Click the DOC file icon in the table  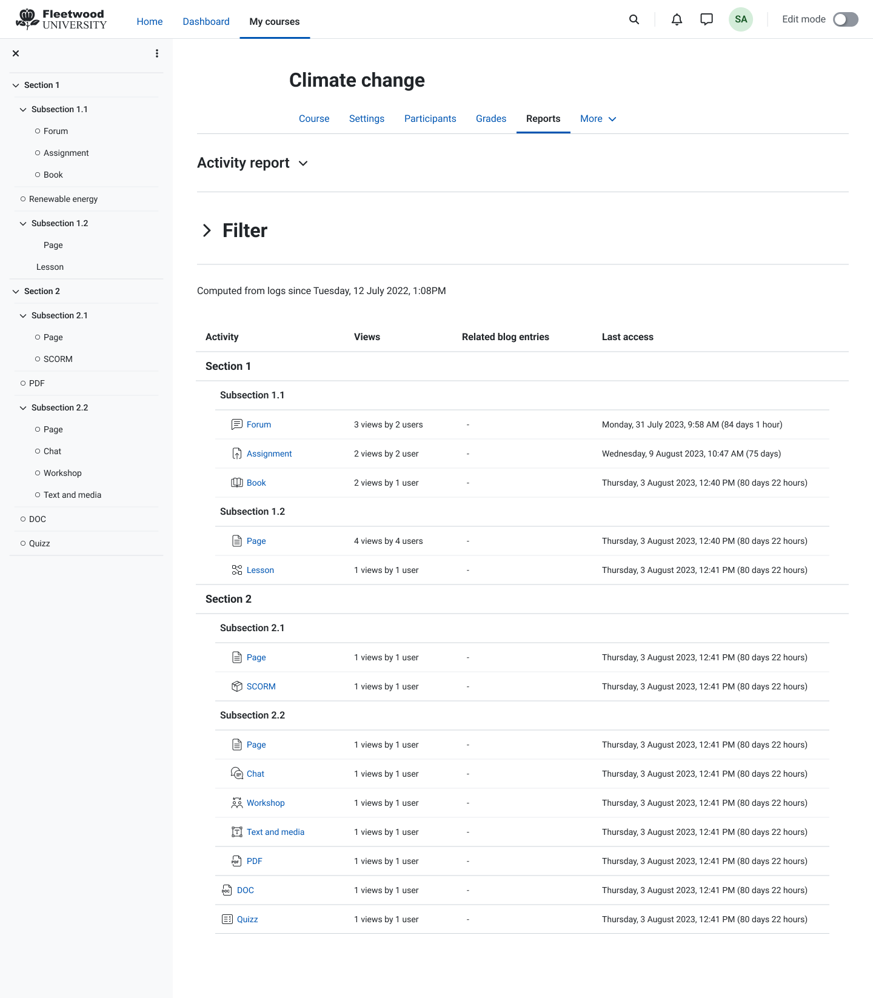227,890
